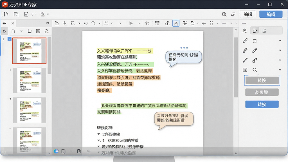Click the stamp export icon in top toolbar
Viewport: 288px width, 162px height.
pos(43,14)
